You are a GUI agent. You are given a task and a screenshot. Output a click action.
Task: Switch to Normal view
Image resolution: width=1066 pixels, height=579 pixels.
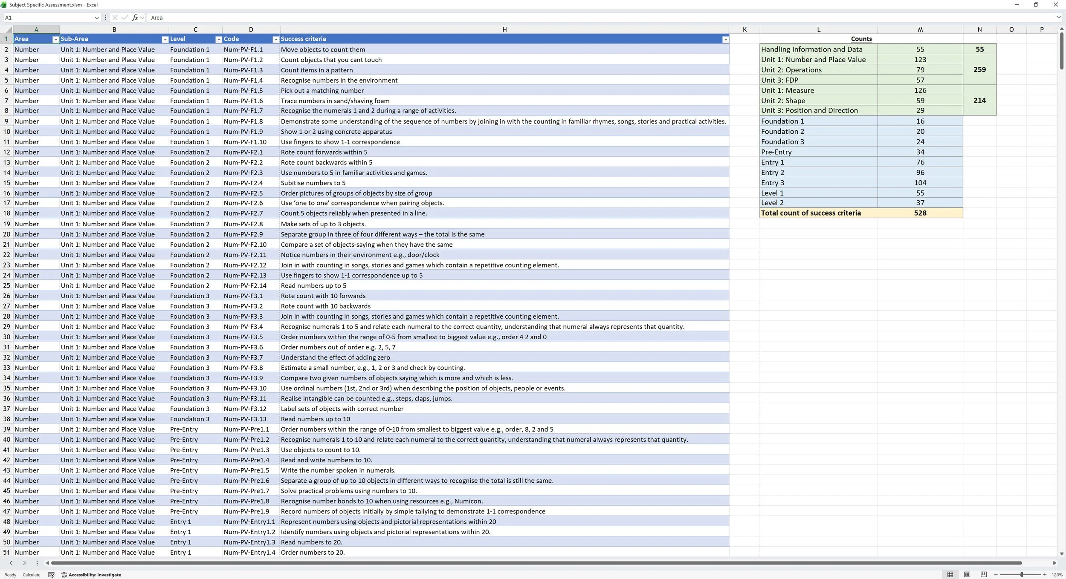coord(950,574)
